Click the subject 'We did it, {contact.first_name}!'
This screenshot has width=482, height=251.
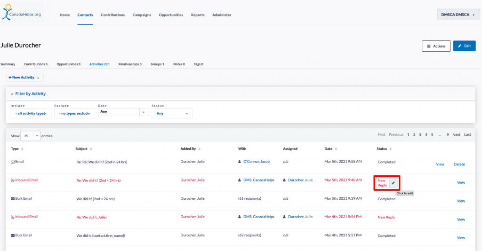(x=101, y=235)
